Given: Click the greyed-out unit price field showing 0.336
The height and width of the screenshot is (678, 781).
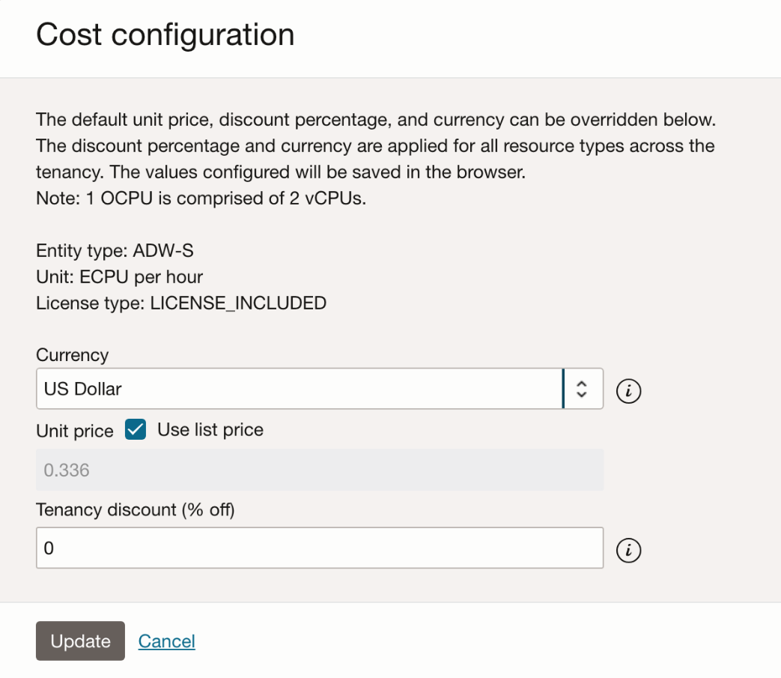Looking at the screenshot, I should pyautogui.click(x=320, y=470).
